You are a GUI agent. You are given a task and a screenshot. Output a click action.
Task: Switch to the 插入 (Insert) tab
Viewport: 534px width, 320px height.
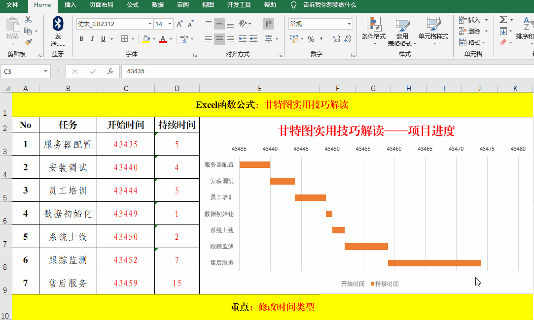tap(71, 5)
